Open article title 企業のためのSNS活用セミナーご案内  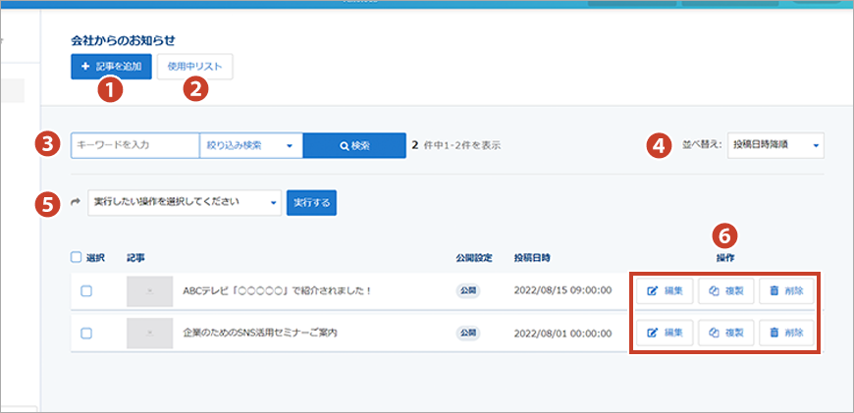click(260, 334)
